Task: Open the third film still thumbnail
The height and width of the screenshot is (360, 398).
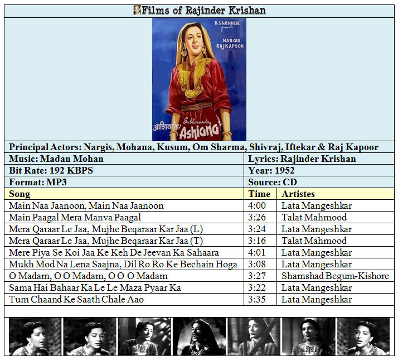Action: point(144,336)
